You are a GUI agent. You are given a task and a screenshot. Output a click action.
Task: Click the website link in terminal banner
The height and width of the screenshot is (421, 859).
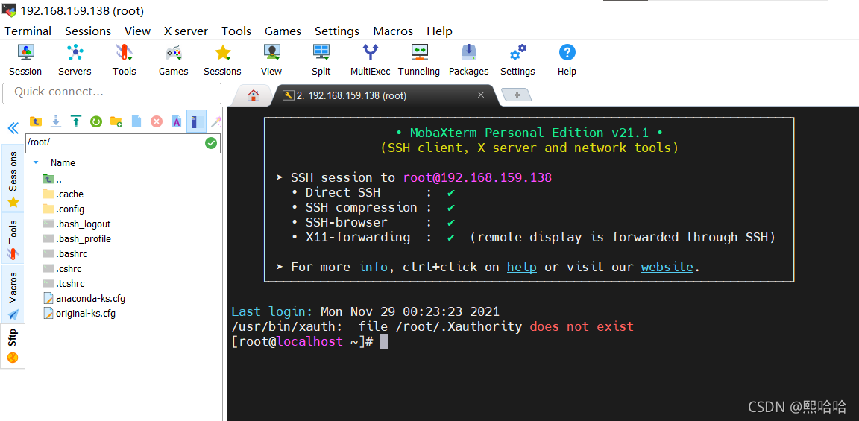[x=667, y=268]
